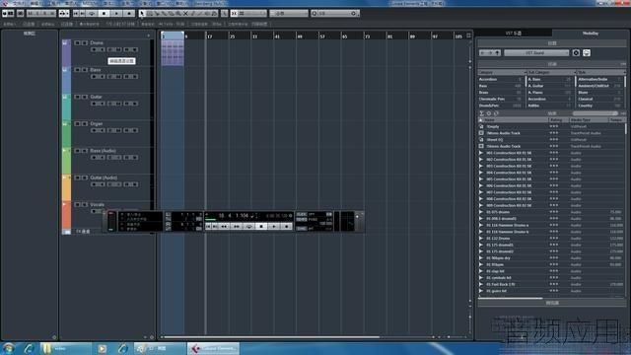Screen dimensions: 631x355
Task: Open the Style column dropdown
Action: coord(624,72)
